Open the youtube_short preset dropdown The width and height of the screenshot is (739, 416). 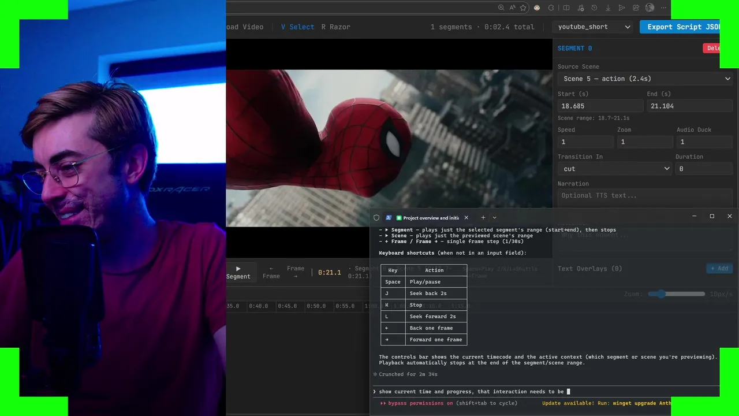pyautogui.click(x=594, y=27)
